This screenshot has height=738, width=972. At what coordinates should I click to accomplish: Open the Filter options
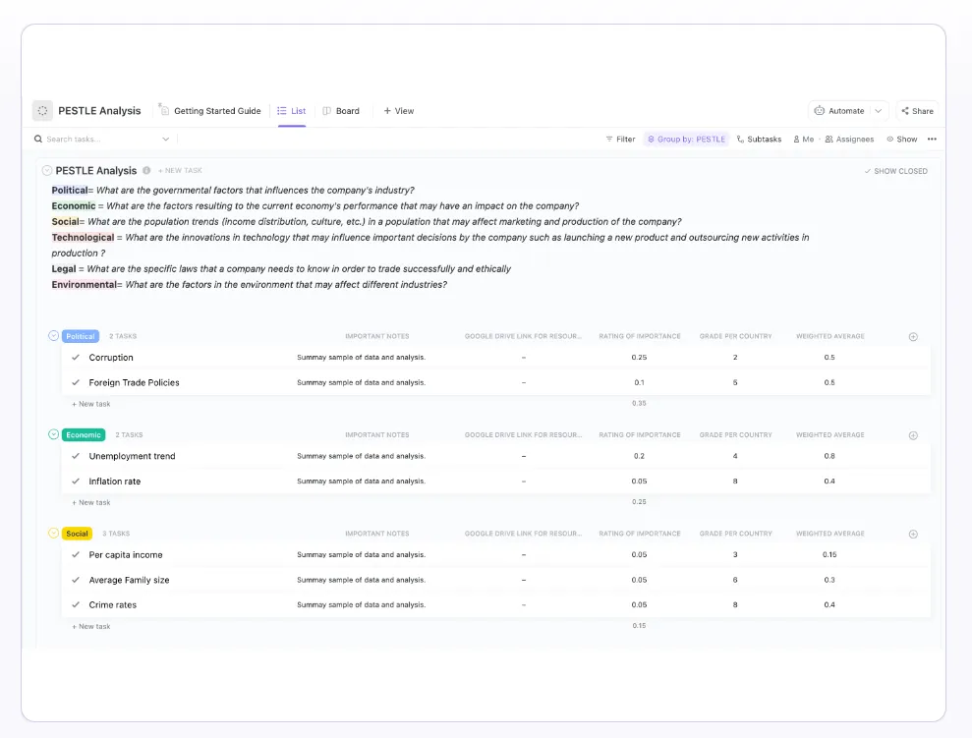(x=620, y=139)
